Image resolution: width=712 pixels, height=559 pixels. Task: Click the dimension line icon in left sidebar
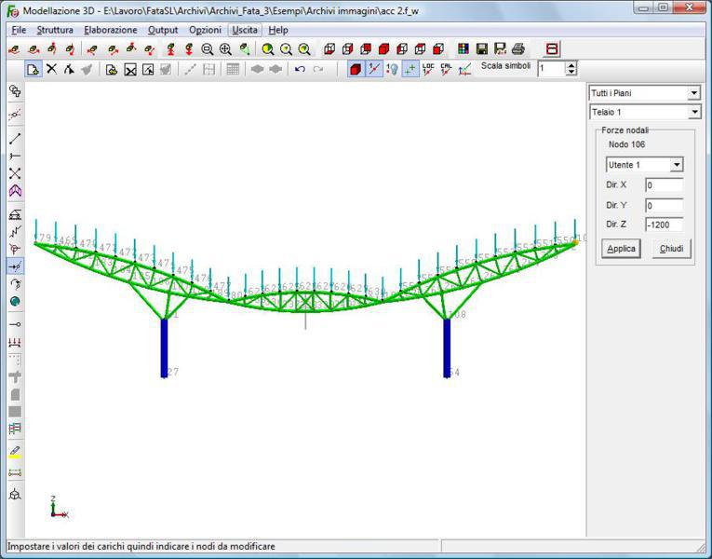click(x=15, y=472)
